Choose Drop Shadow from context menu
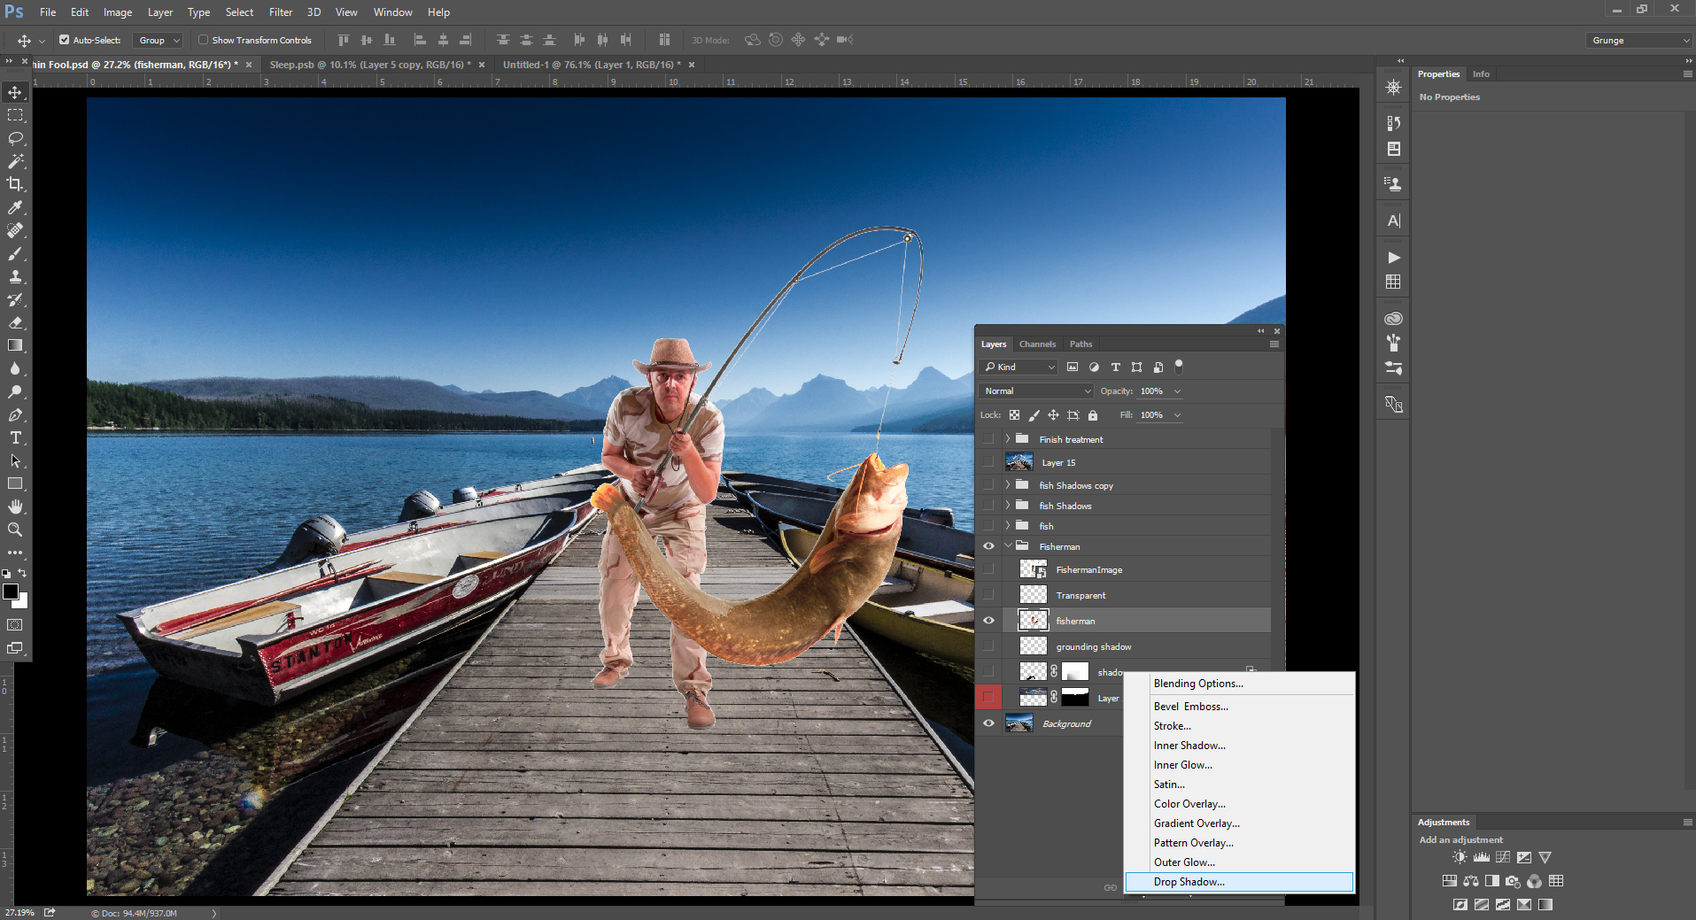The height and width of the screenshot is (920, 1696). 1189,882
